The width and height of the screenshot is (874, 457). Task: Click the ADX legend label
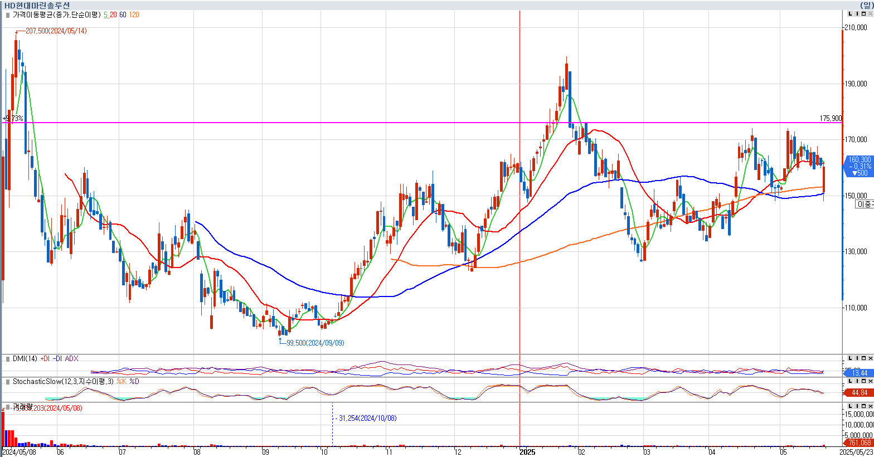point(71,358)
